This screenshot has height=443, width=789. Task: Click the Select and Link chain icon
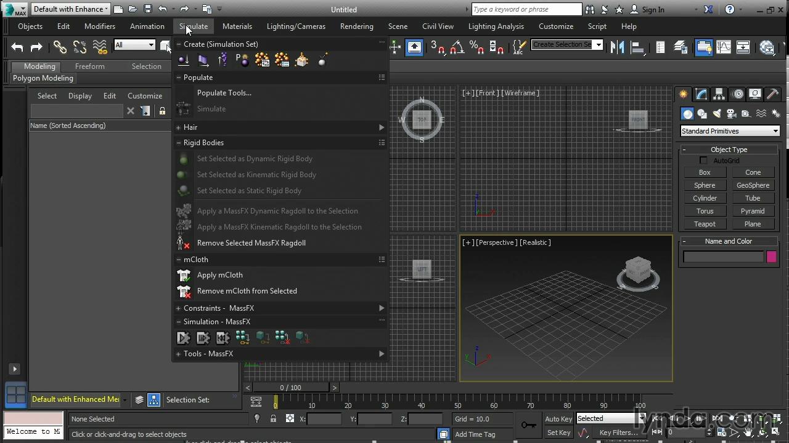(60, 47)
